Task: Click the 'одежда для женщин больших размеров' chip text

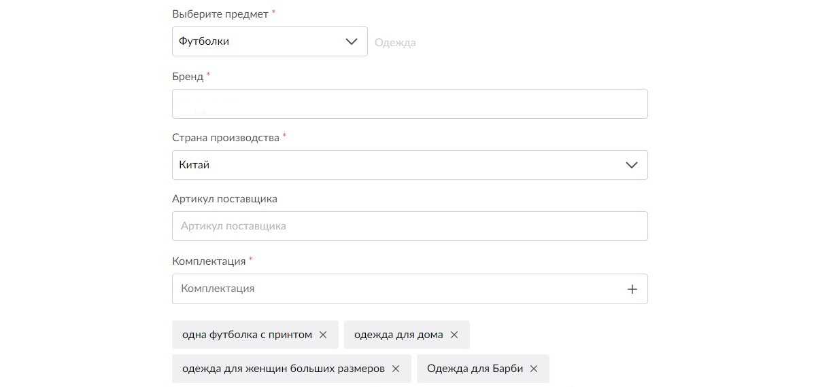Action: [x=283, y=369]
